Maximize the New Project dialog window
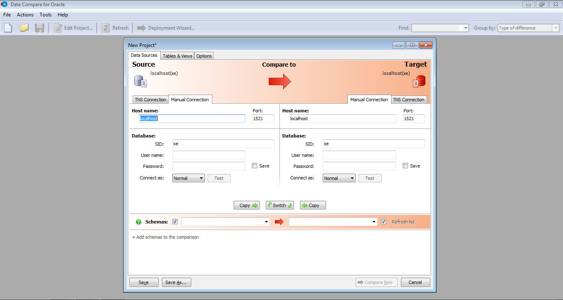This screenshot has width=563, height=300. coord(412,45)
